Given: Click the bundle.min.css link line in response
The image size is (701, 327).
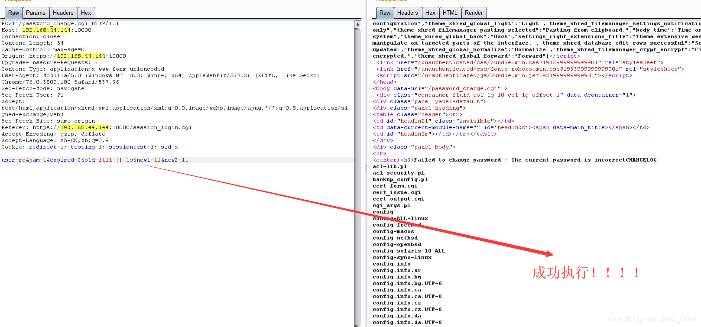Looking at the screenshot, I should click(x=519, y=62).
